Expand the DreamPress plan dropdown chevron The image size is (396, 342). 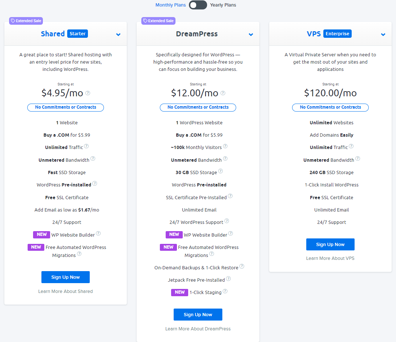coord(251,35)
